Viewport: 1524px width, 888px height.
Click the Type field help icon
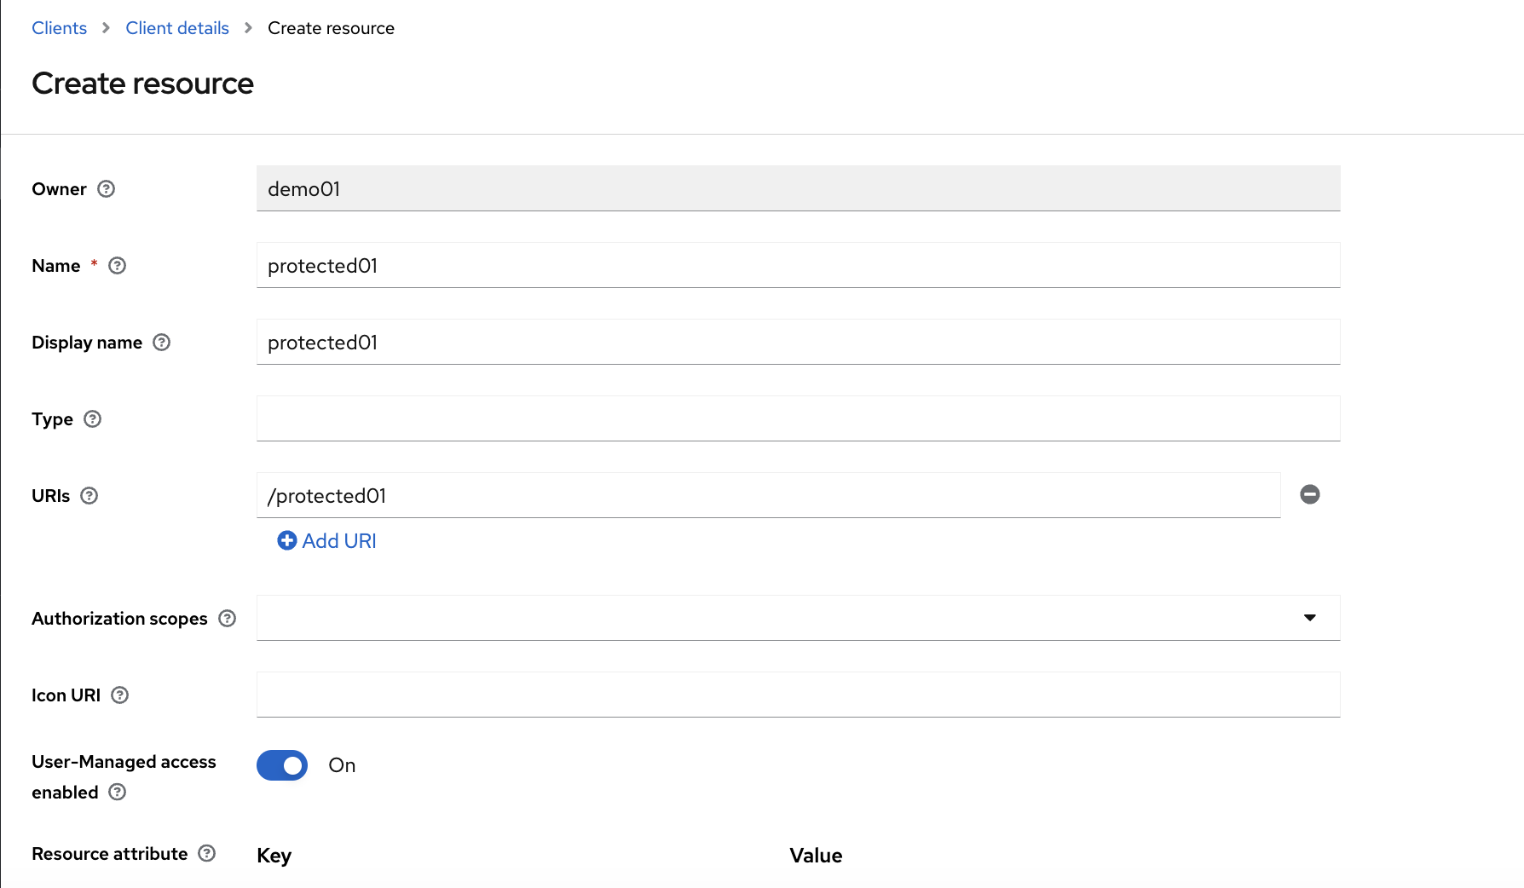point(91,419)
